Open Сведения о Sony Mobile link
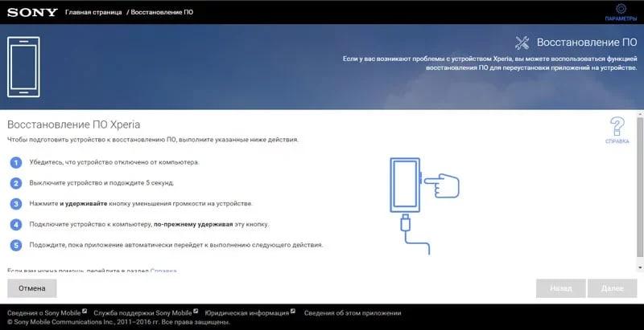Viewport: 644px width, 330px height. tap(44, 313)
